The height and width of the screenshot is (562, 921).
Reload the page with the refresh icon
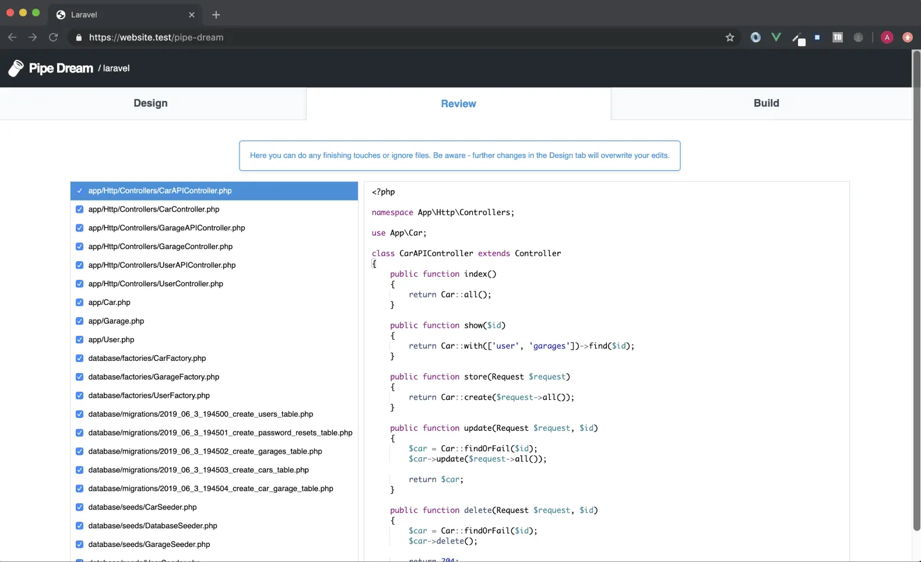(53, 37)
